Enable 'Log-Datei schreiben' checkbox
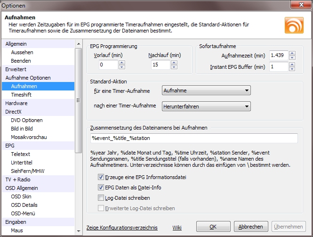This screenshot has height=237, width=313. tap(101, 198)
